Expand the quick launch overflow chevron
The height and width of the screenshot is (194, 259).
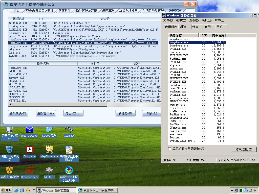34,190
